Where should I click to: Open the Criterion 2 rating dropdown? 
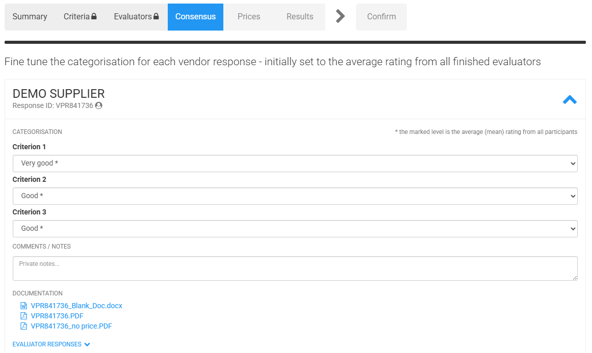[295, 196]
